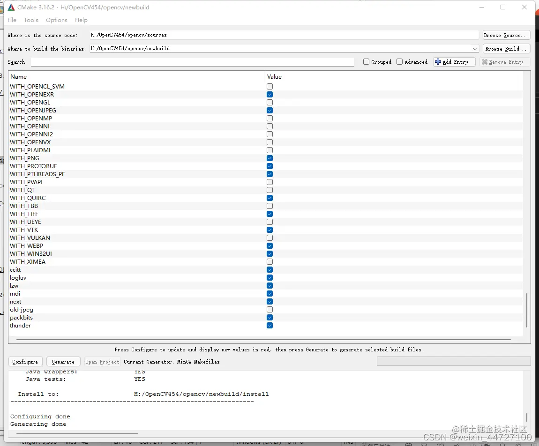Select the packbits row name

tap(21, 318)
